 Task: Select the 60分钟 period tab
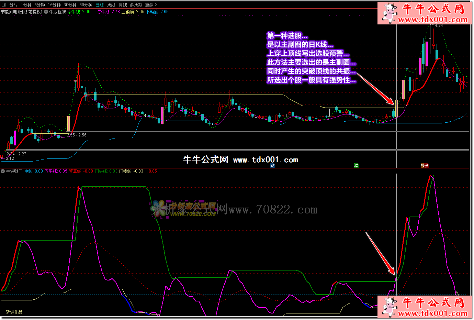click(86, 5)
